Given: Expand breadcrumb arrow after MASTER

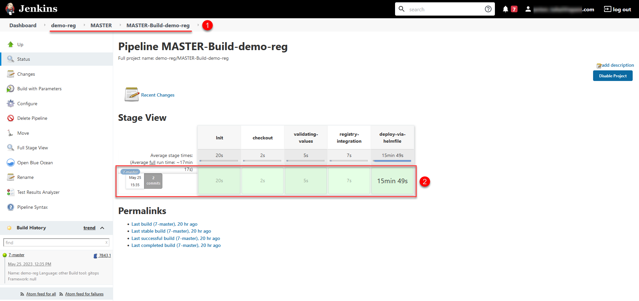Looking at the screenshot, I should [120, 25].
